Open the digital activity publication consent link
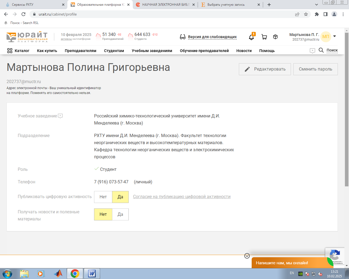This screenshot has width=349, height=279. 182,197
